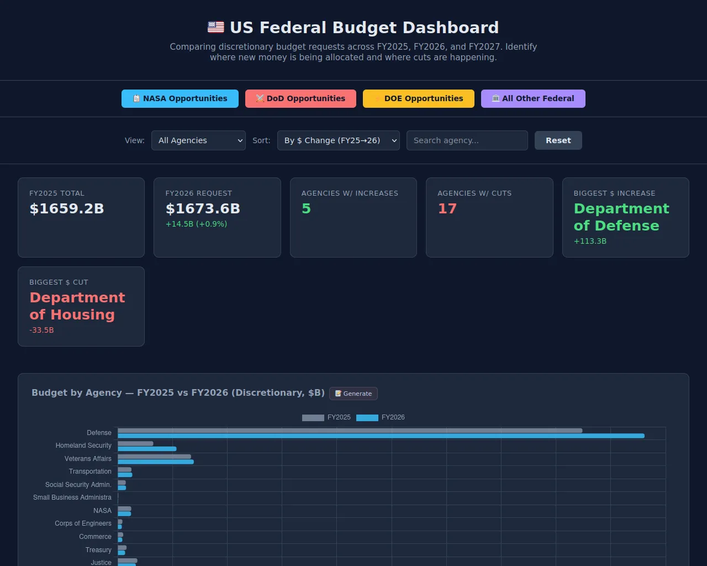Screen dimensions: 707x566
Task: Click the Generate button beside chart title
Action: coord(353,394)
